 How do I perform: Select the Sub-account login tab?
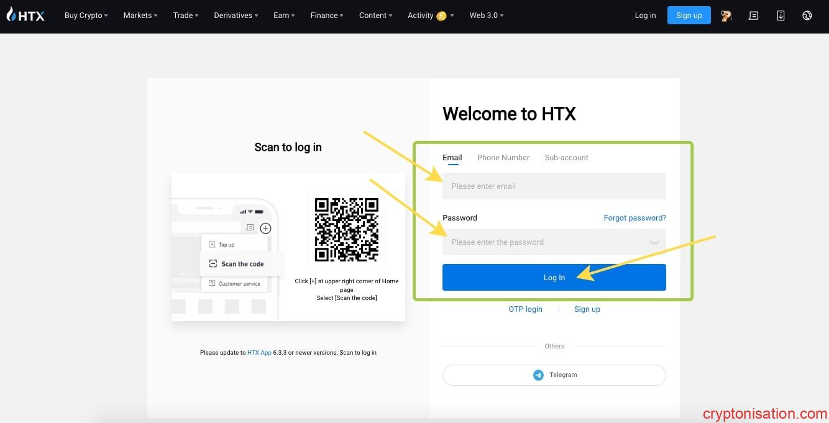(x=566, y=158)
